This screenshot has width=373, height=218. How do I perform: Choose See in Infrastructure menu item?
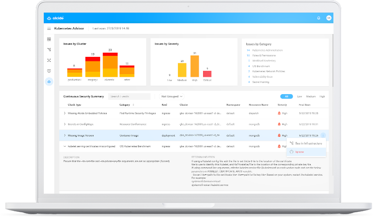[x=306, y=143]
